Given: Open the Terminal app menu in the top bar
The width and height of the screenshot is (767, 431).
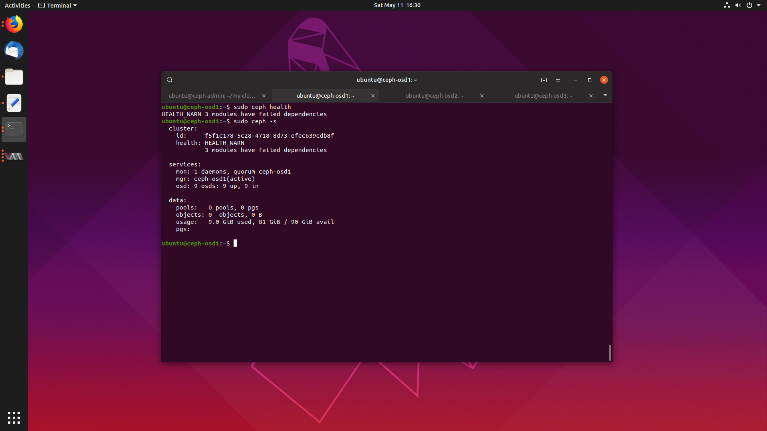Looking at the screenshot, I should 57,5.
